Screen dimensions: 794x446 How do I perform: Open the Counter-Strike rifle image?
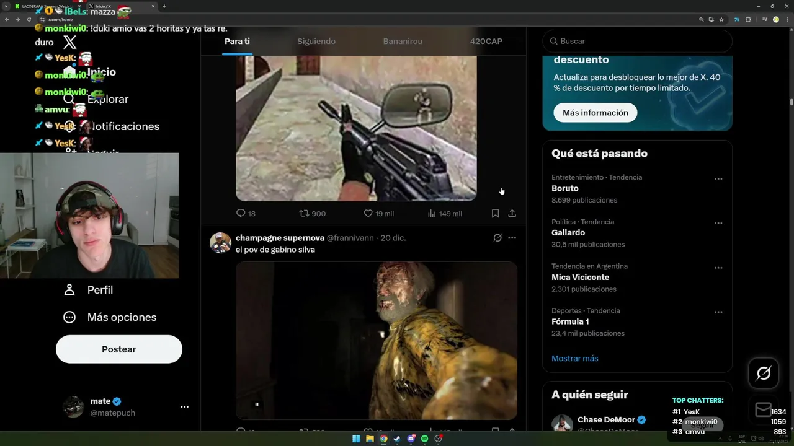pyautogui.click(x=356, y=128)
